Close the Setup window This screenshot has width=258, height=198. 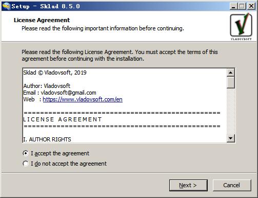pyautogui.click(x=251, y=7)
